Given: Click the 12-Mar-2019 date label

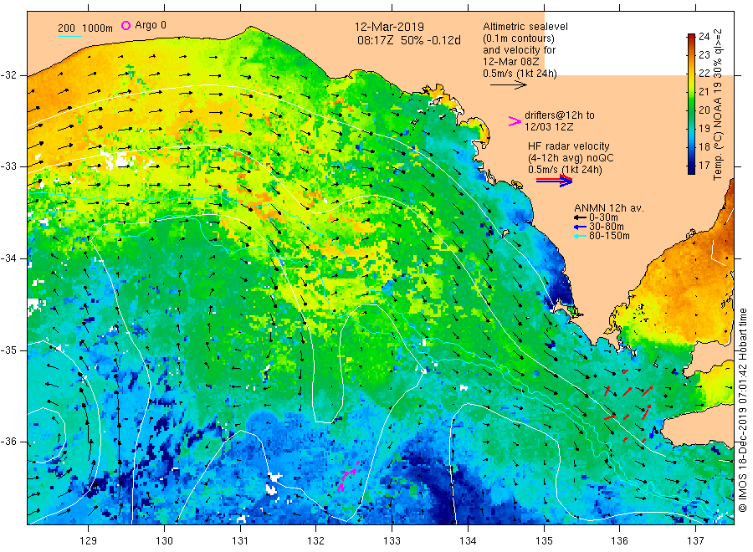Looking at the screenshot, I should (389, 27).
